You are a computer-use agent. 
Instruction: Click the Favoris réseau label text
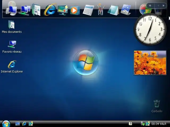click(12, 52)
